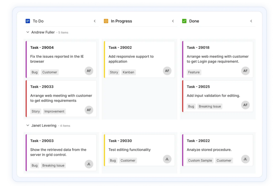
Task: Click the Bug tag on Task 29025
Action: (x=191, y=106)
